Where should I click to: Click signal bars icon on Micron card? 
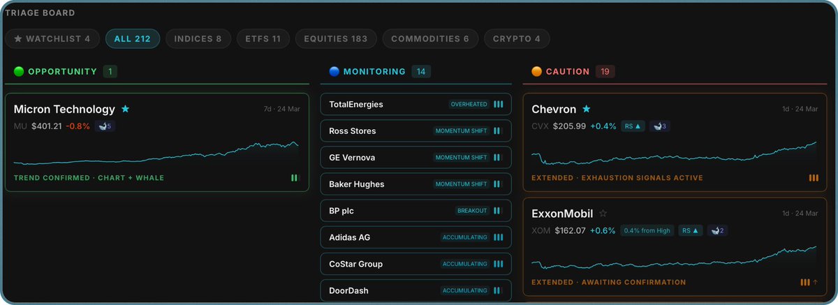point(295,178)
